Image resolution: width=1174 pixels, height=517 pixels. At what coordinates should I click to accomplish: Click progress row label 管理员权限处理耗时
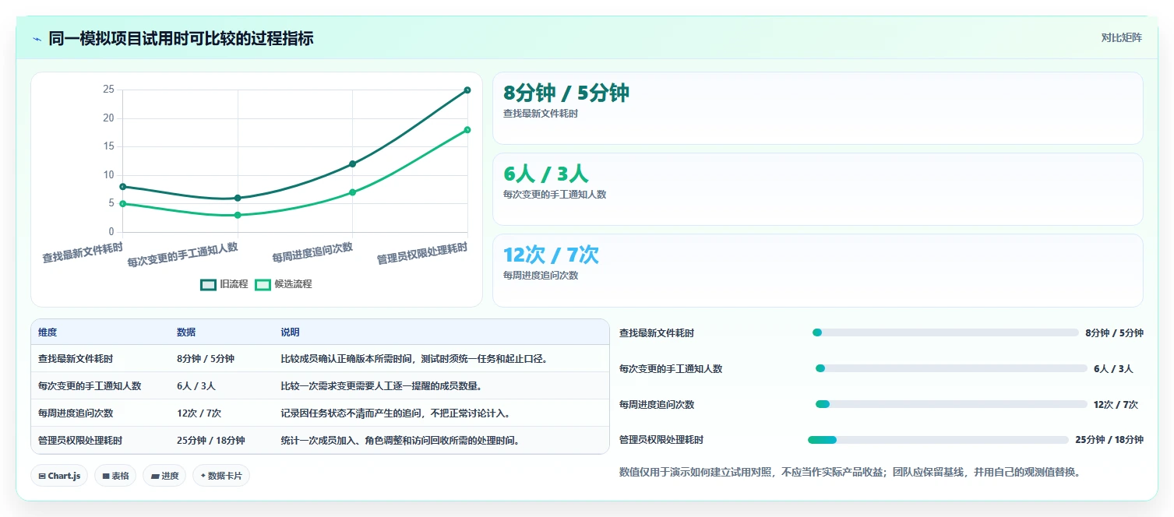point(661,440)
